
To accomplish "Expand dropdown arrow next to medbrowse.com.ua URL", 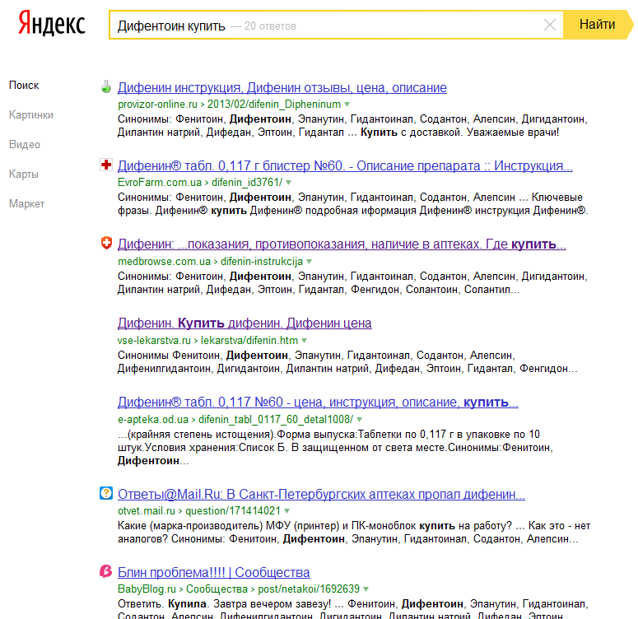I will click(x=310, y=262).
